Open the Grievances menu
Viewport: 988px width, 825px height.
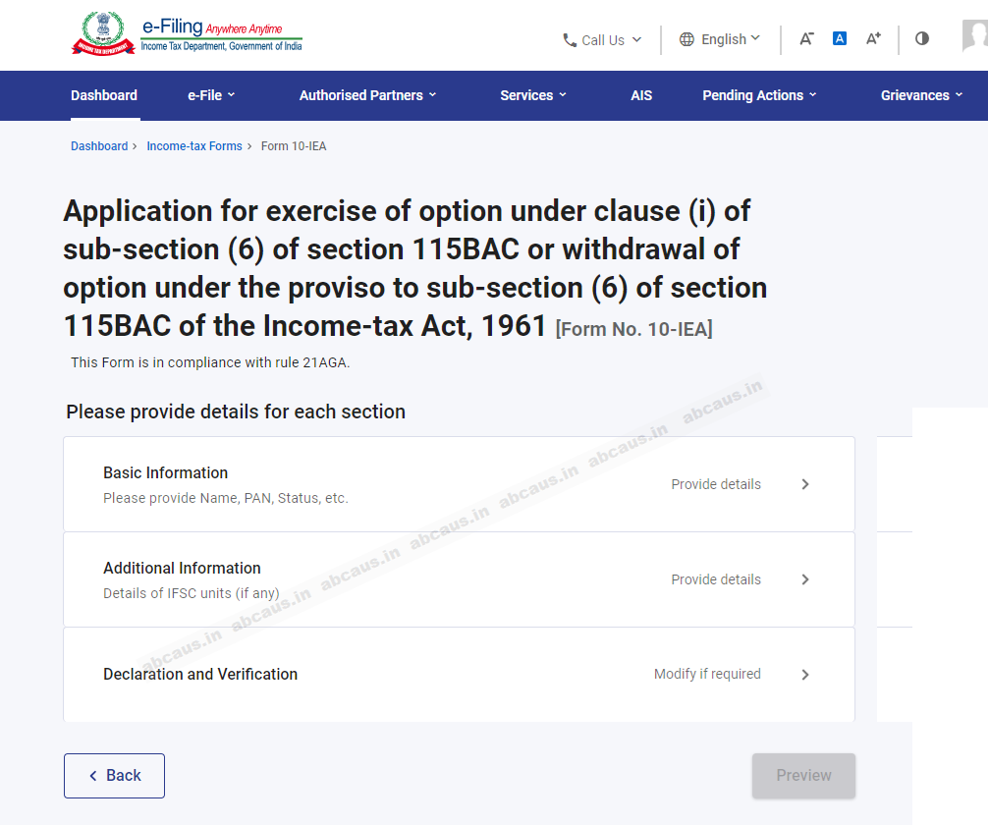point(921,95)
